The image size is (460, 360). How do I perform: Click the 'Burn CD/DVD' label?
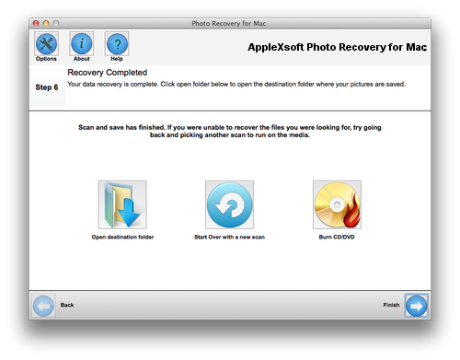(337, 237)
